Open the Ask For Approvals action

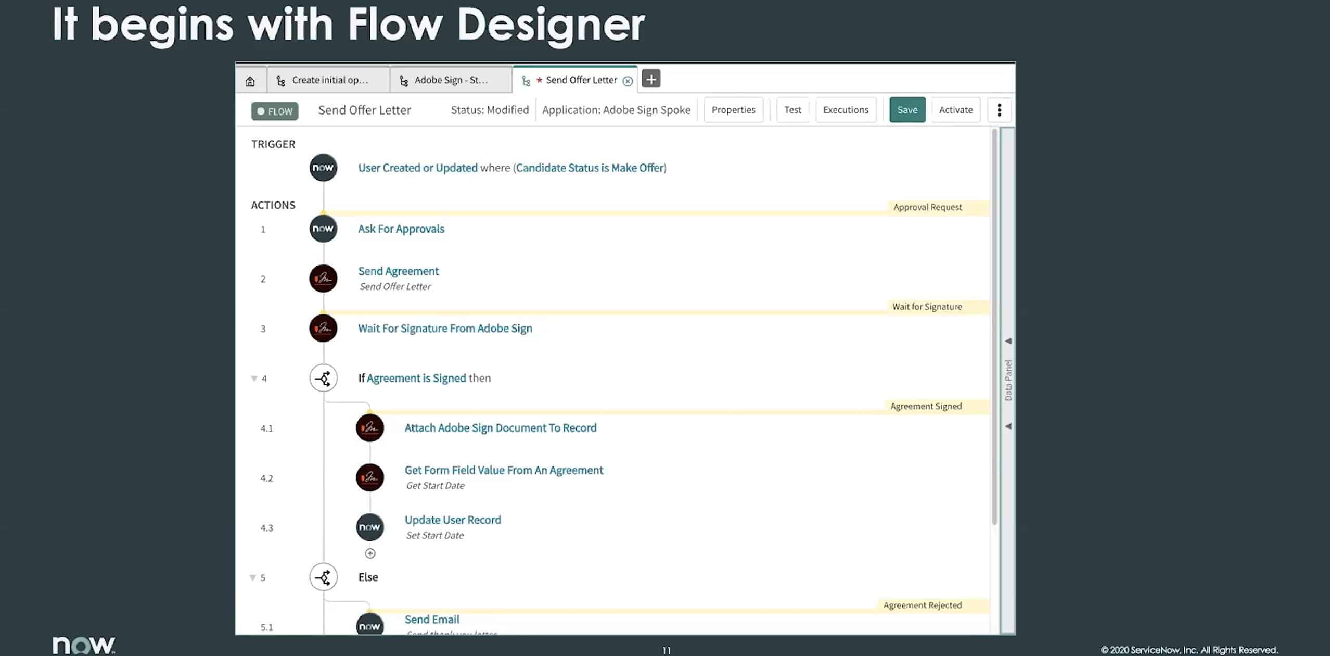401,229
